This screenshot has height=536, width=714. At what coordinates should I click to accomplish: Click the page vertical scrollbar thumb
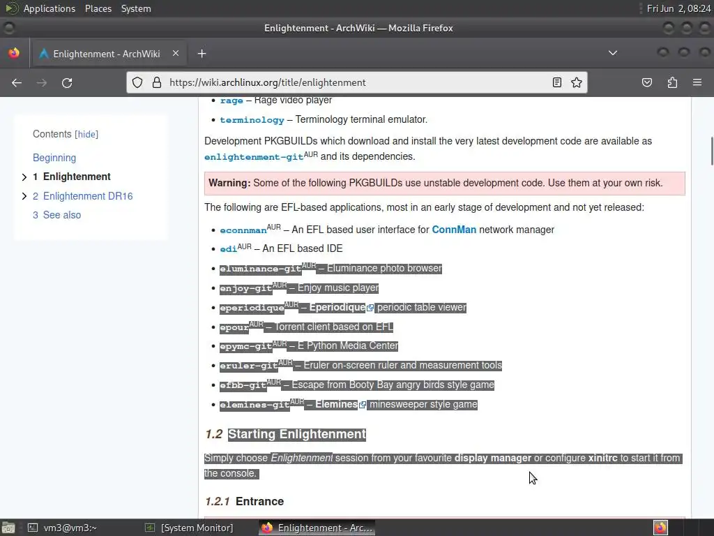[711, 151]
